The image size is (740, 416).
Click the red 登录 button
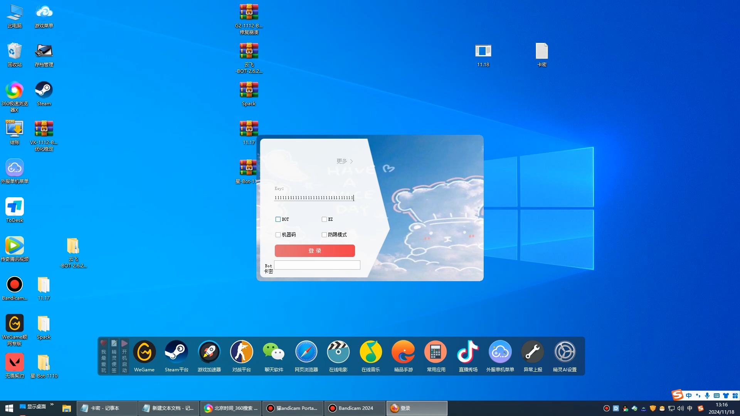[x=315, y=251]
